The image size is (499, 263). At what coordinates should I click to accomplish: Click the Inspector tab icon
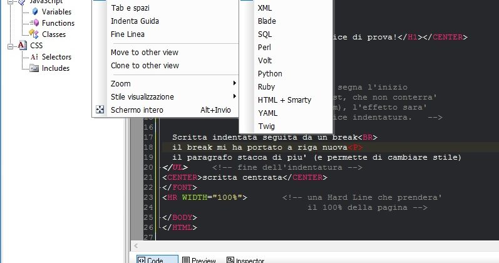(x=230, y=260)
